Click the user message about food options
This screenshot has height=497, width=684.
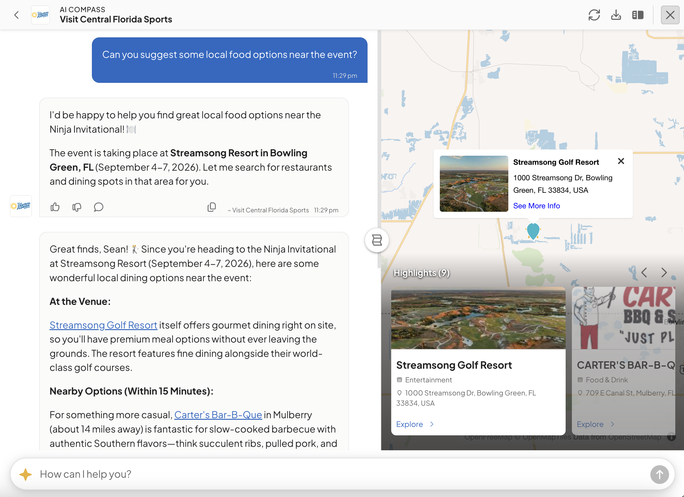coord(230,60)
